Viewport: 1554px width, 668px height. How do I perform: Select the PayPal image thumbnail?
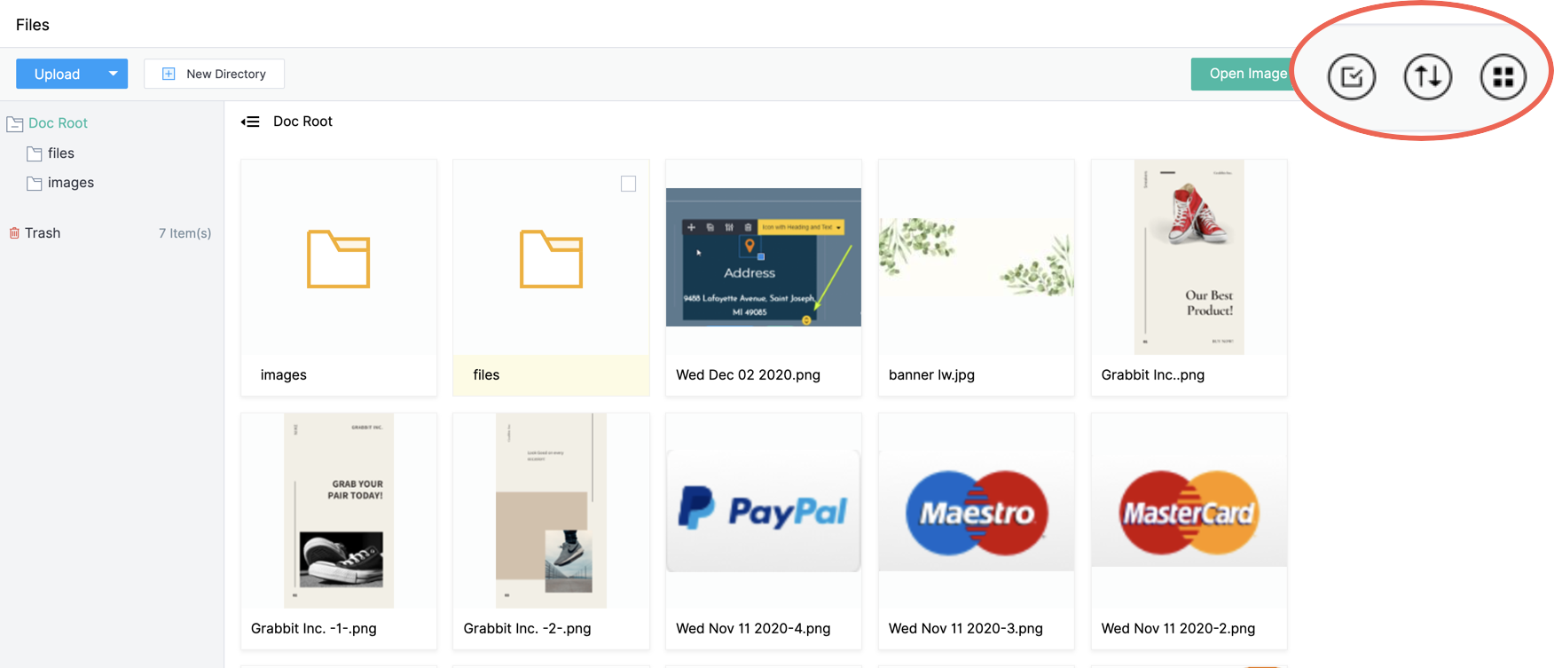[764, 511]
